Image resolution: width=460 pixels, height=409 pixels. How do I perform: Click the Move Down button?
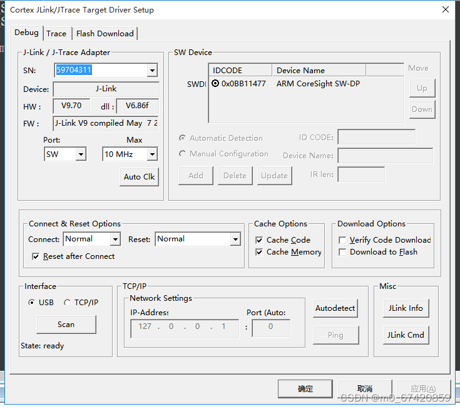pos(422,109)
